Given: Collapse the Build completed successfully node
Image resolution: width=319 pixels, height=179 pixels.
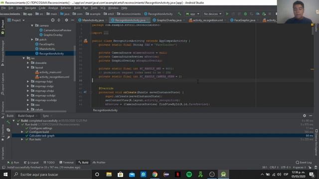Looking at the screenshot, I should [x=13, y=120].
